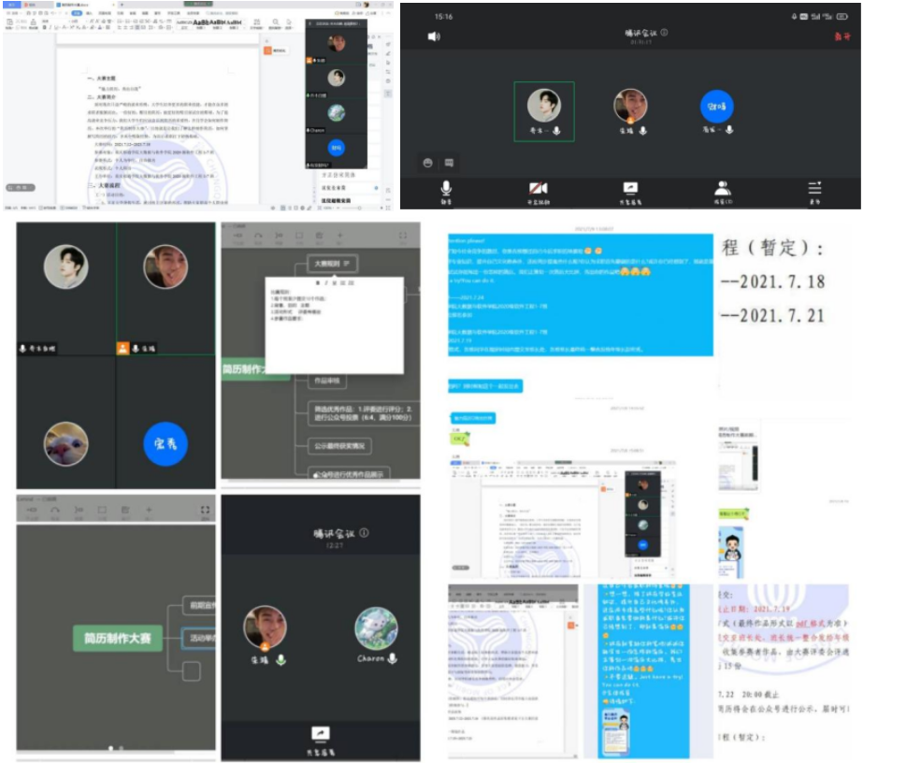This screenshot has height=763, width=921.
Task: Select the 作品详情 mind map item
Action: (x=327, y=381)
